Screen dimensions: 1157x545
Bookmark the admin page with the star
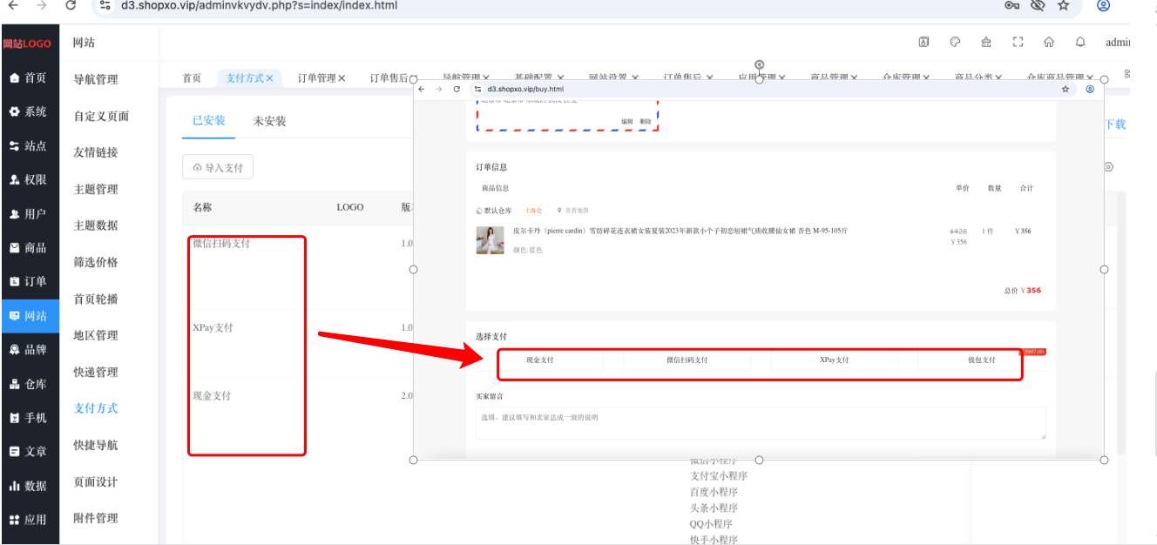coord(1063,5)
